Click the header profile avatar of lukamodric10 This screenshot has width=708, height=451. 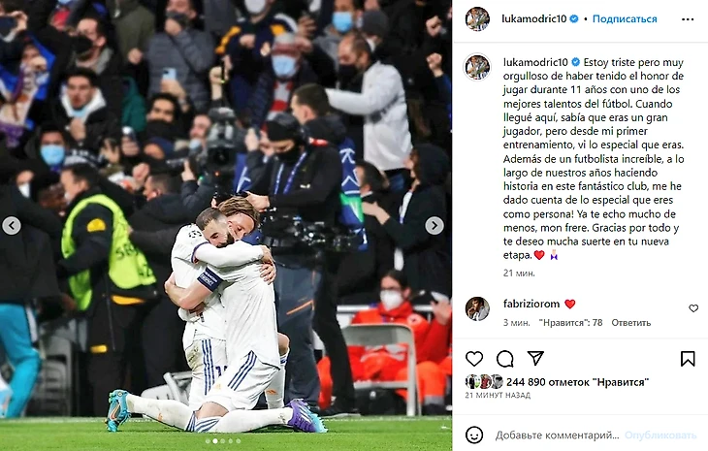click(477, 19)
